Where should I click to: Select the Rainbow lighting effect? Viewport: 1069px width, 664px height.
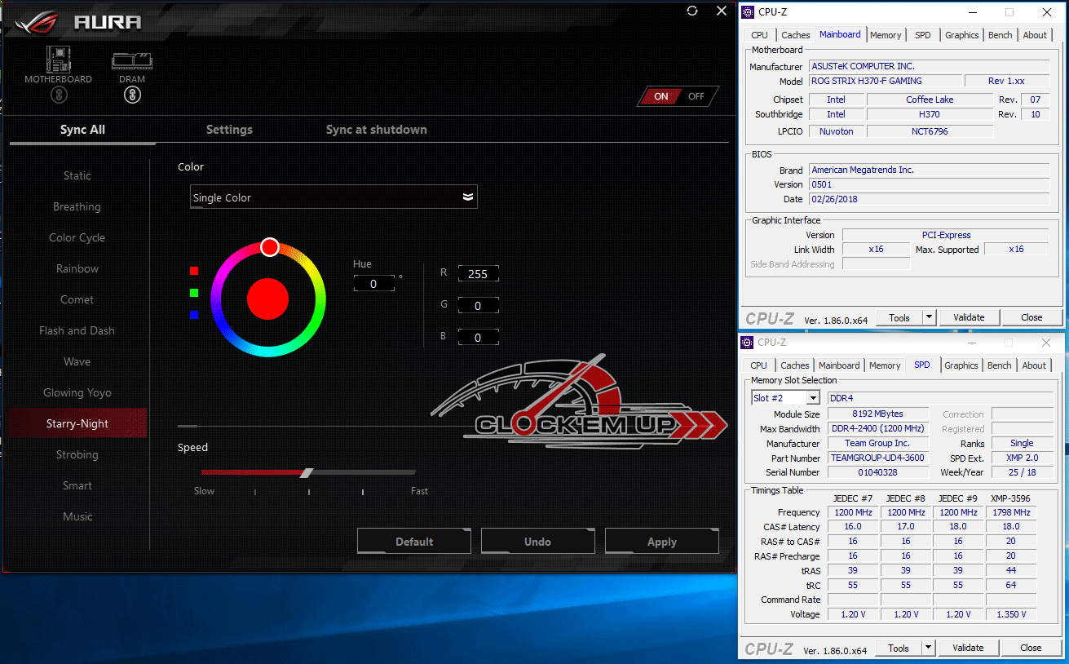point(77,268)
